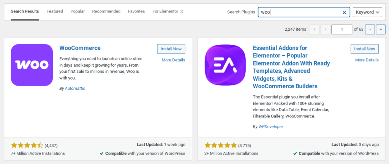This screenshot has width=389, height=164.
Task: Install Essential Addons with Install Now
Action: (x=365, y=49)
